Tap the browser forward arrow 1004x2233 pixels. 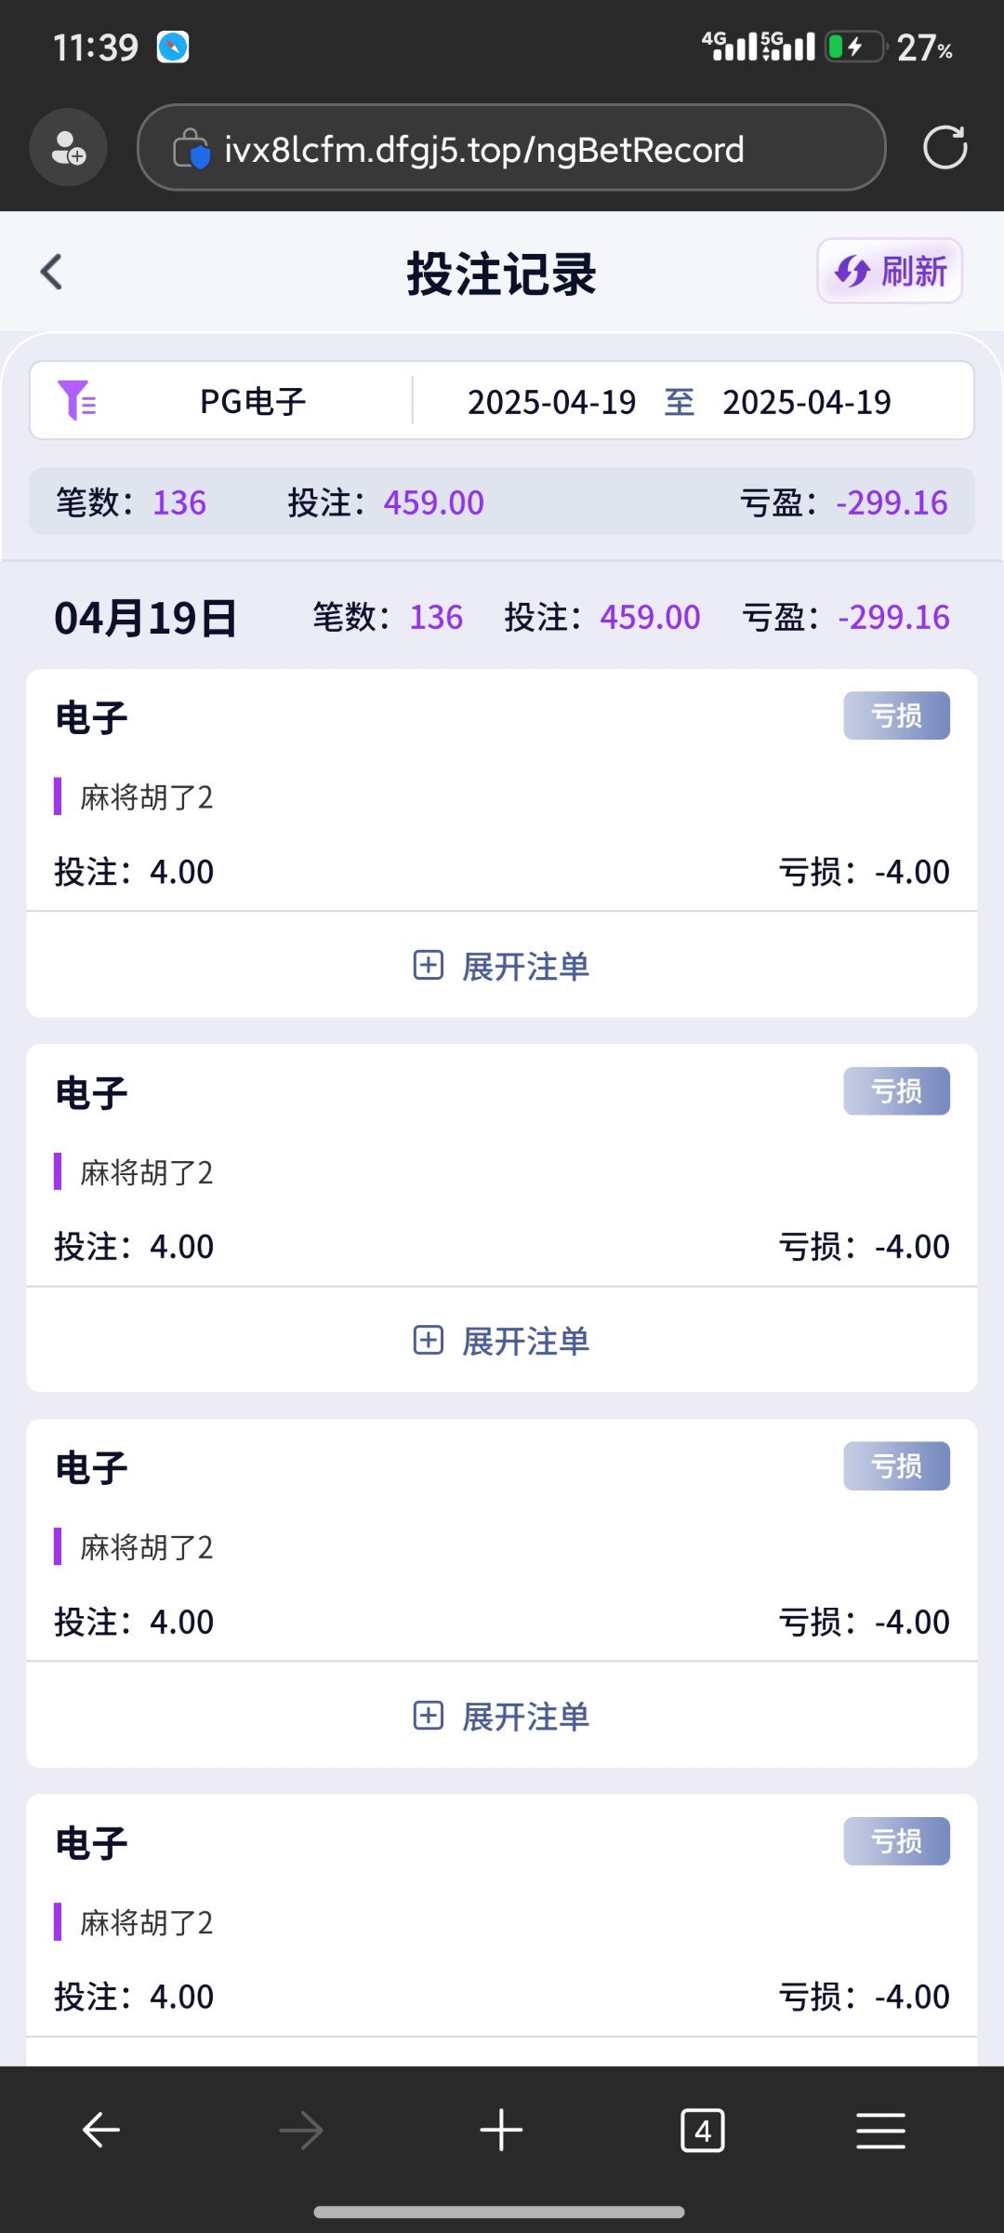click(301, 2130)
